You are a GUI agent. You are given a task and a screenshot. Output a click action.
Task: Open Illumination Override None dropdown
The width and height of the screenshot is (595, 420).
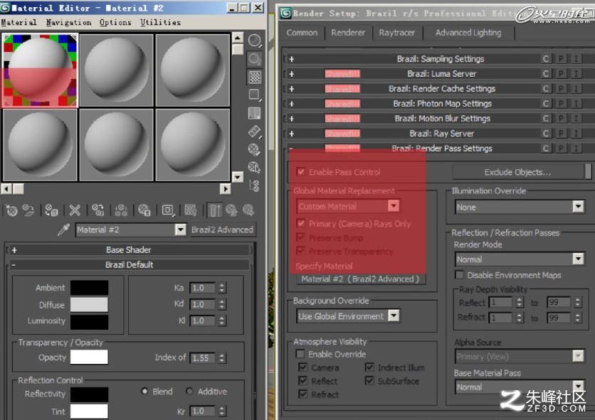[578, 207]
